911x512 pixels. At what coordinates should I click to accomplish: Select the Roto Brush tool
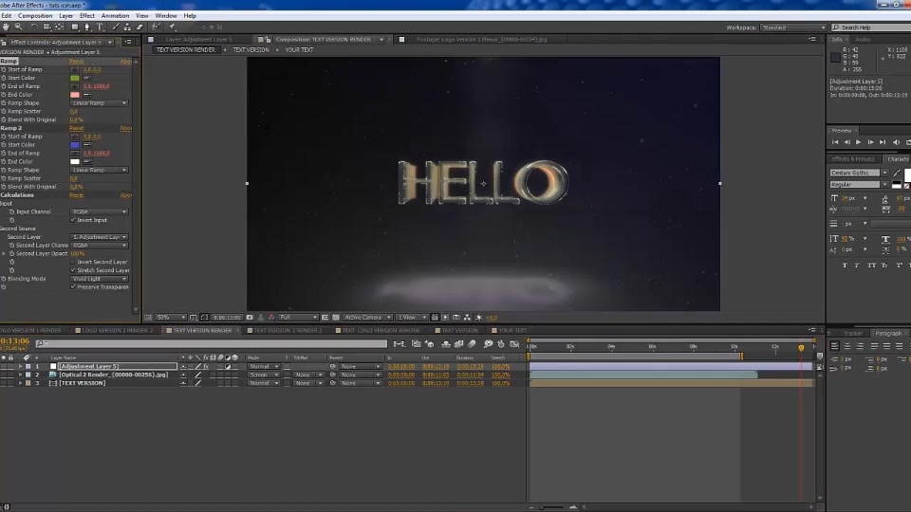pyautogui.click(x=156, y=27)
